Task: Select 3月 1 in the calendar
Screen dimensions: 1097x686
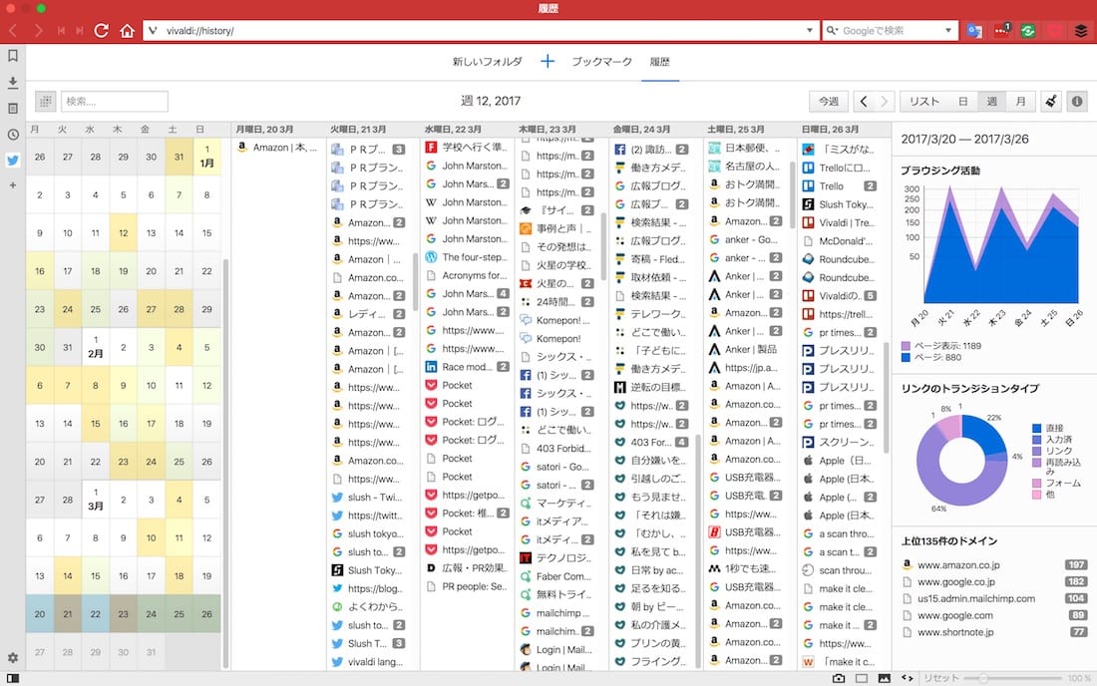Action: [x=95, y=500]
